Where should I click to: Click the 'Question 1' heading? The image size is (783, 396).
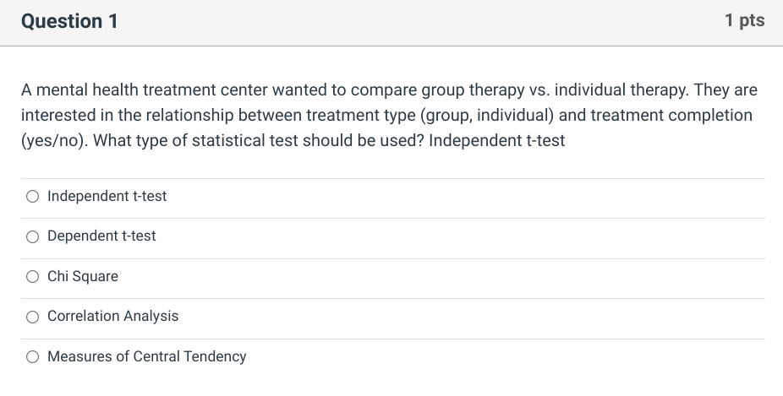point(69,21)
